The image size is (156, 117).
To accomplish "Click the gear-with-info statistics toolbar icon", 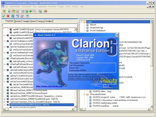I will [40, 11].
